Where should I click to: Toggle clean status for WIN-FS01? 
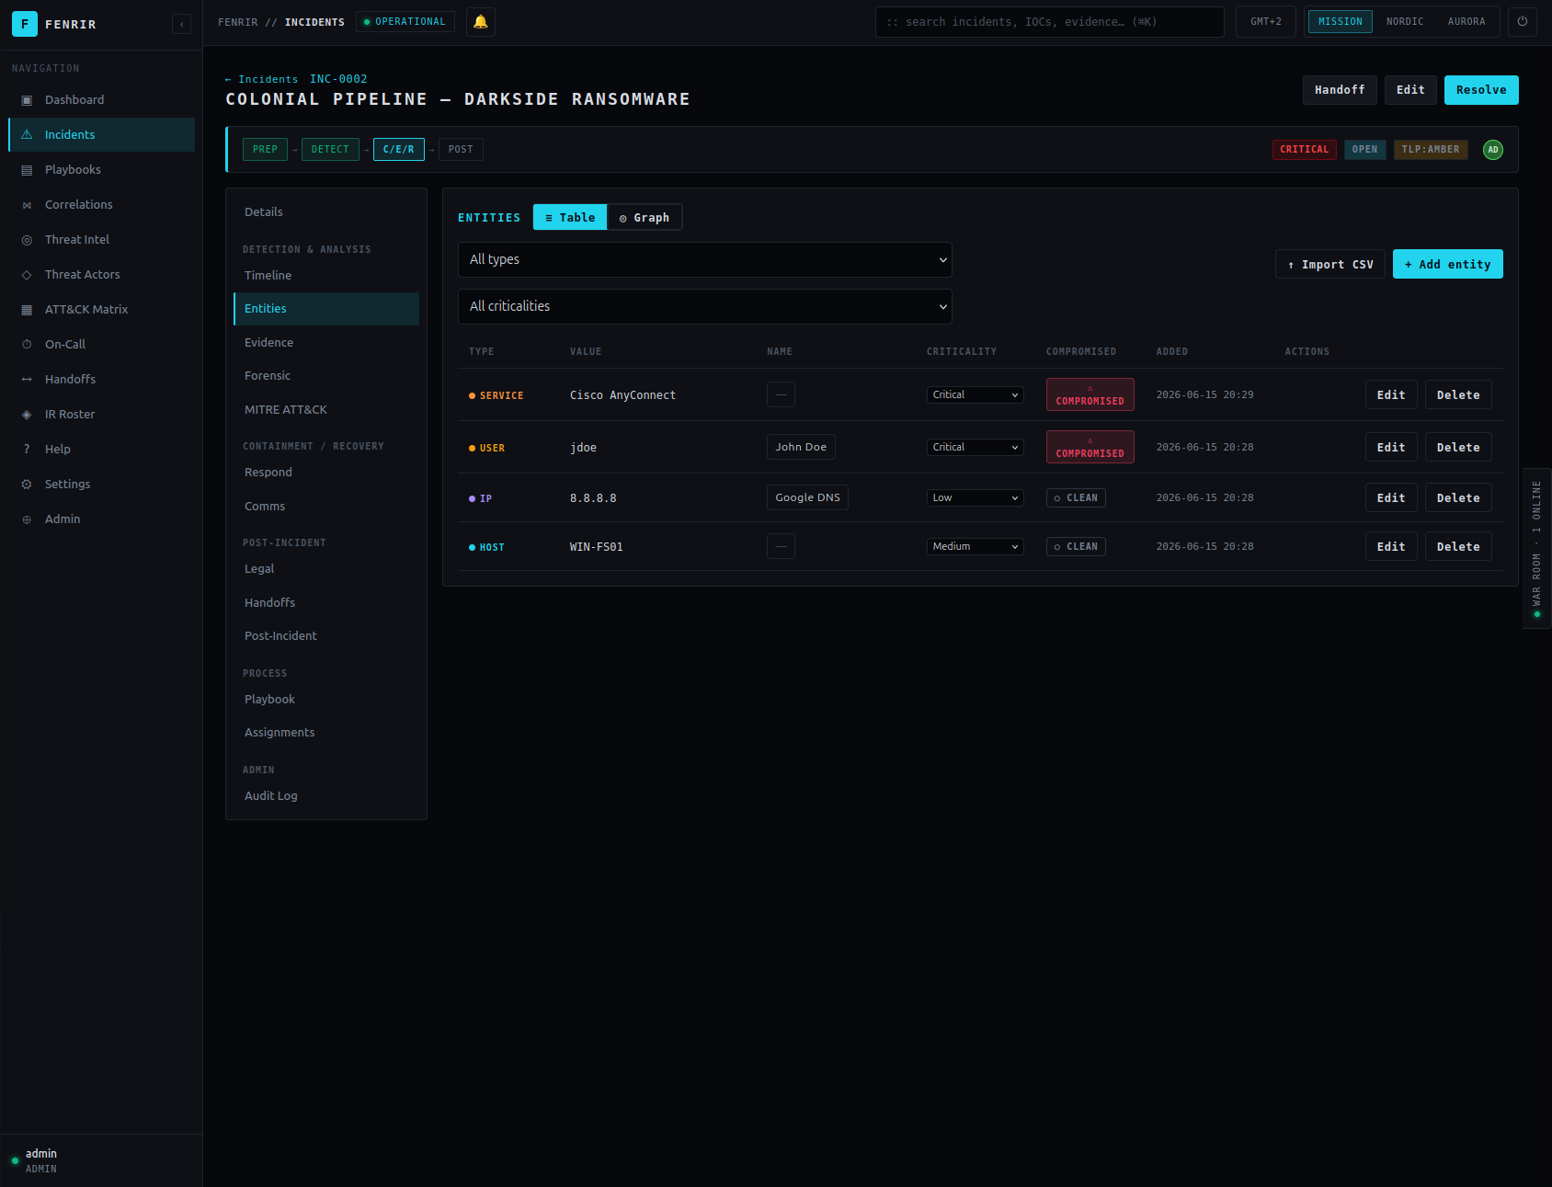(x=1076, y=546)
